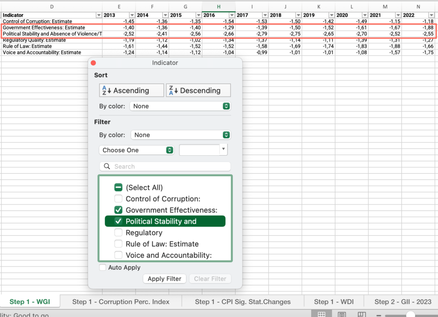Check Control of Corruption filter option
The width and height of the screenshot is (438, 317).
pyautogui.click(x=118, y=199)
